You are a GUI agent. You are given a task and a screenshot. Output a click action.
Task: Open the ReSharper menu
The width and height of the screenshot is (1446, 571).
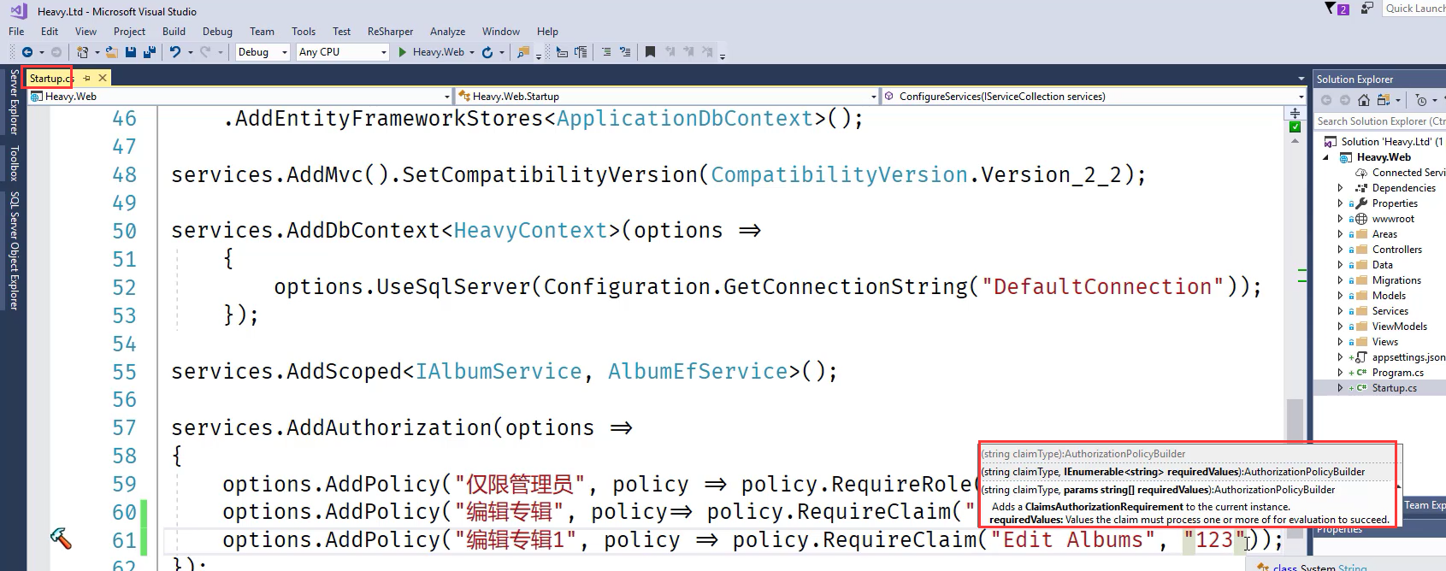point(390,32)
